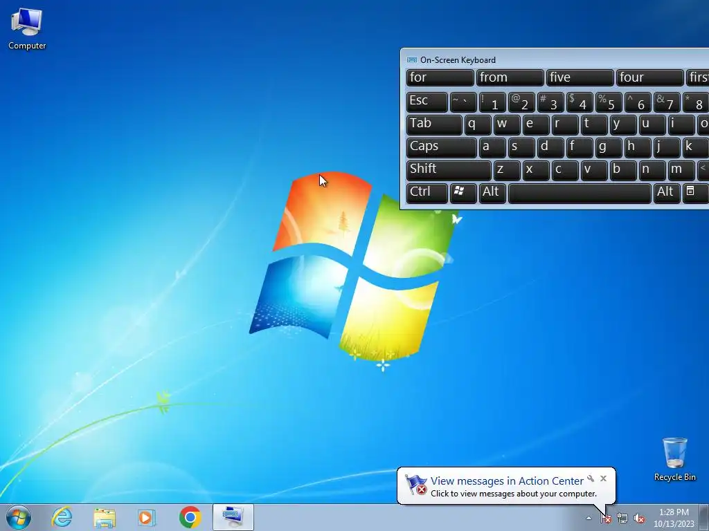Tap the 1 key on On-Screen Keyboard
This screenshot has height=531, width=709.
[x=492, y=102]
